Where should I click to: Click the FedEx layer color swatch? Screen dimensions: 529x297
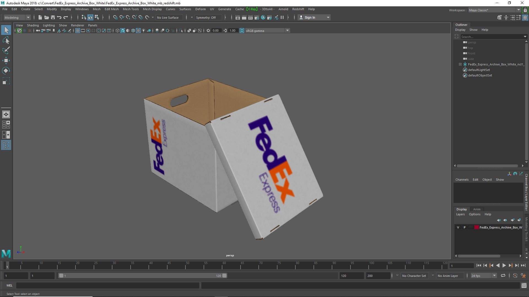click(x=476, y=227)
